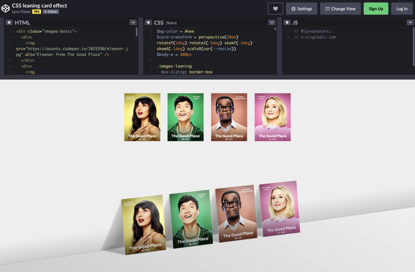Toggle following Lynn Fisher via Follow

[x=50, y=11]
